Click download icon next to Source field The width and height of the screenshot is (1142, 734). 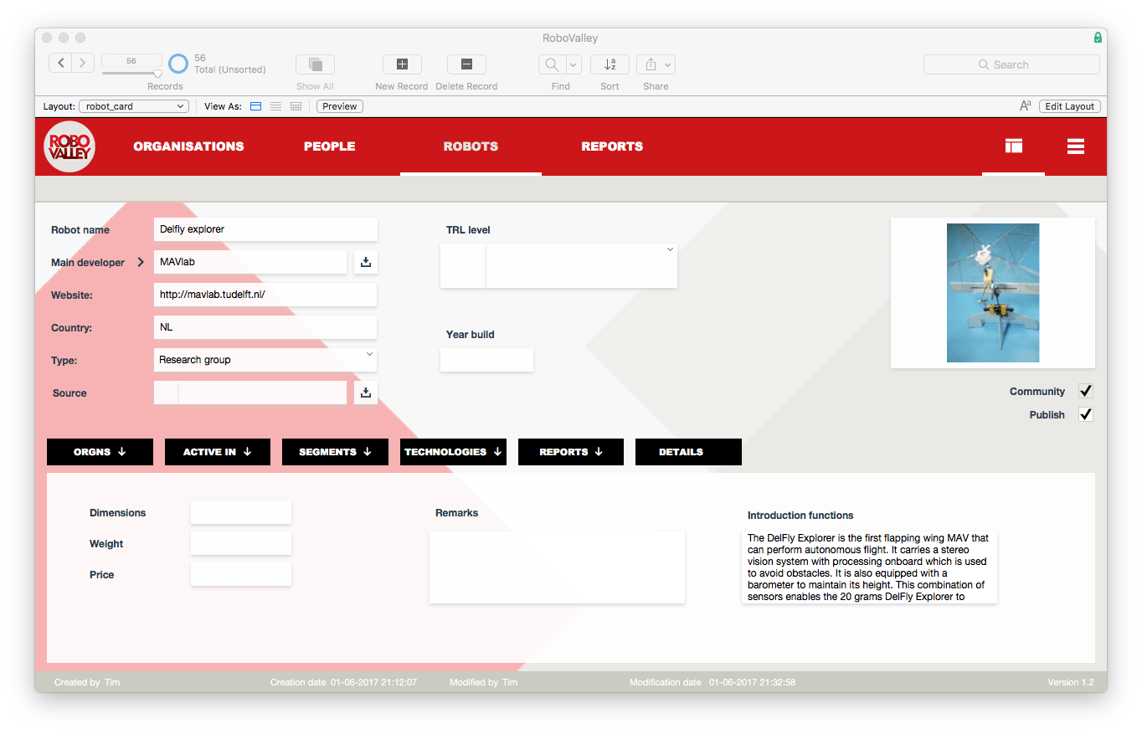pos(366,393)
